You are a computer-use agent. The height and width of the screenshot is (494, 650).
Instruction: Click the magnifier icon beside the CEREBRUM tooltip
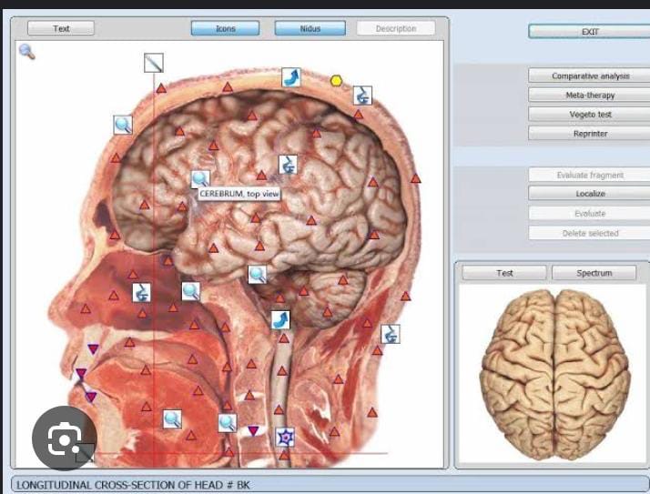(x=199, y=178)
